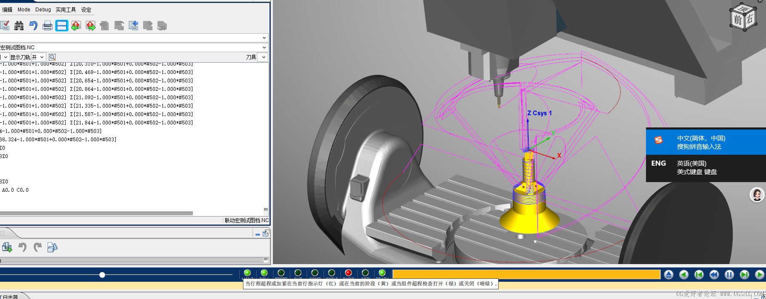766x299 pixels.
Task: Expand the empty top dropdown list
Action: tap(264, 38)
